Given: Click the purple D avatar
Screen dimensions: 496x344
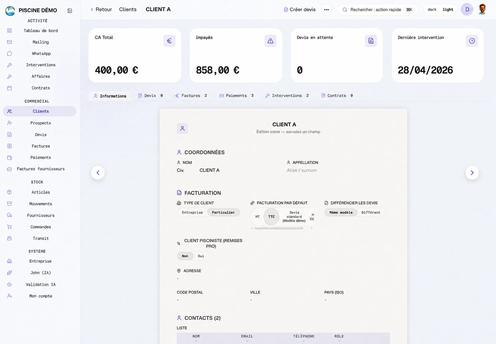Looking at the screenshot, I should tap(467, 10).
